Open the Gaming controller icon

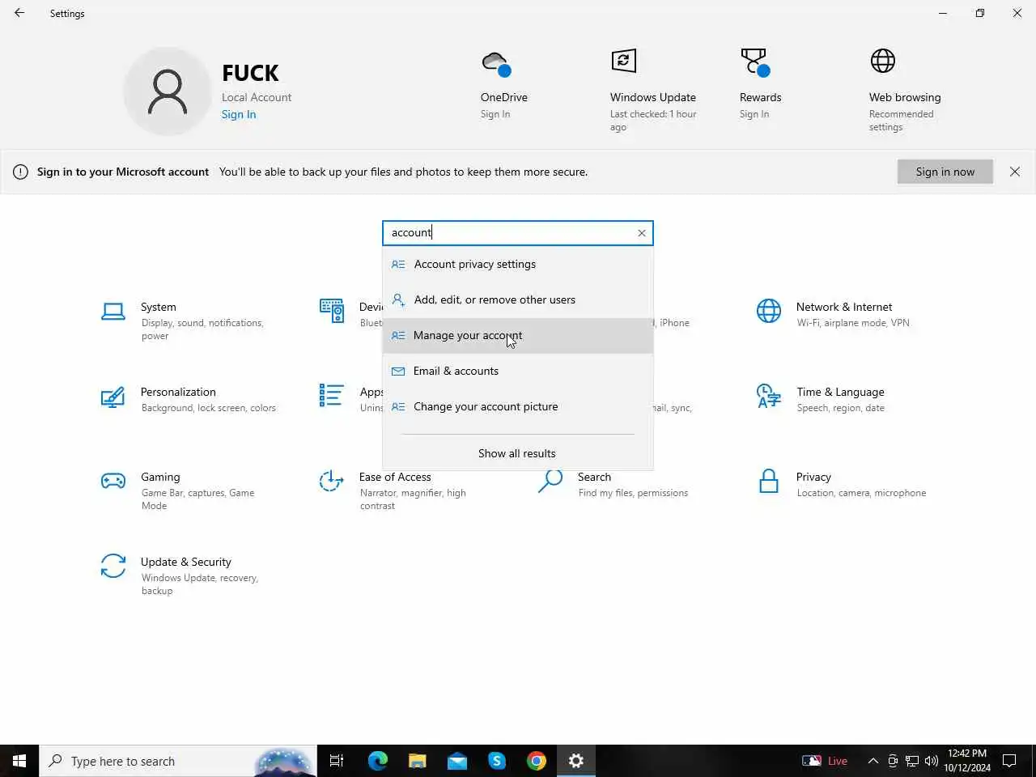(x=113, y=482)
